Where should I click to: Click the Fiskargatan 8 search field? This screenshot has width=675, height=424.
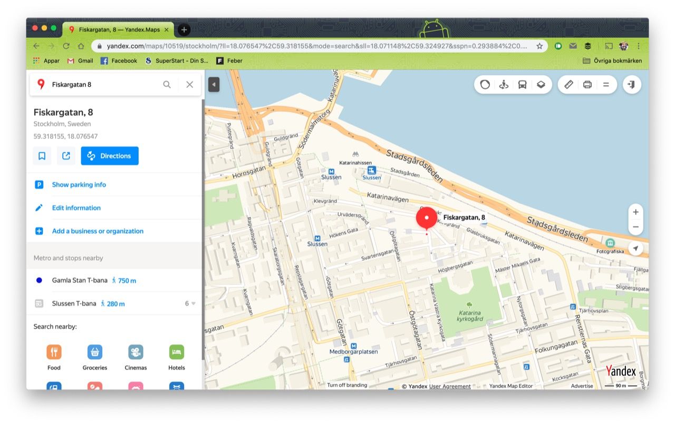pyautogui.click(x=104, y=84)
